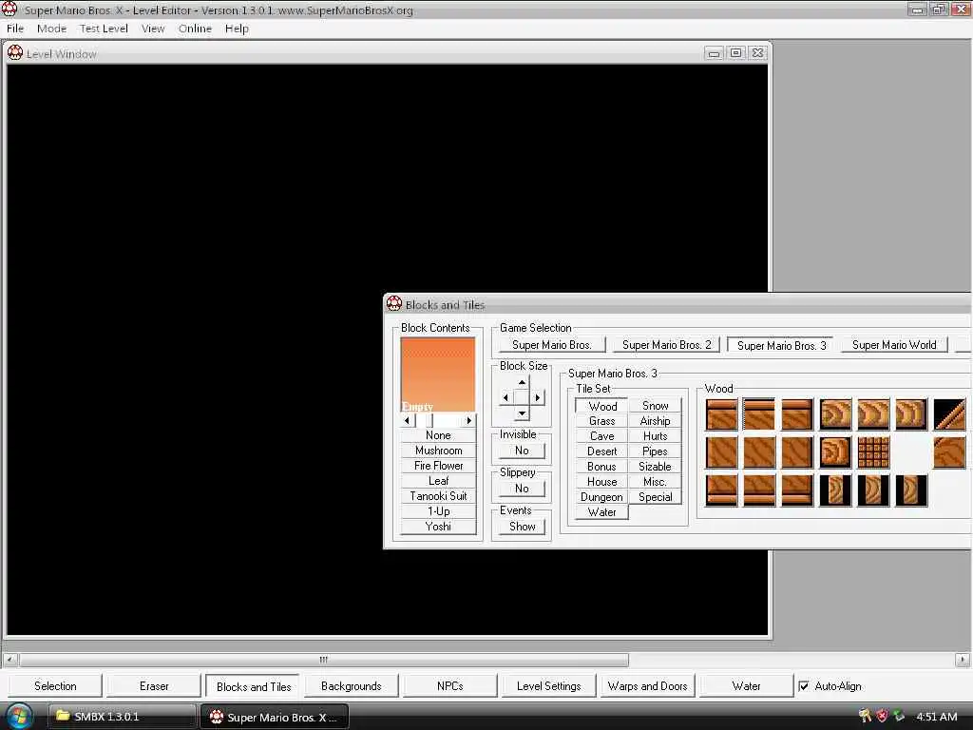Open SMBX 1.3.0.1 folder in taskbar
Viewport: 973px width, 730px height.
point(121,717)
